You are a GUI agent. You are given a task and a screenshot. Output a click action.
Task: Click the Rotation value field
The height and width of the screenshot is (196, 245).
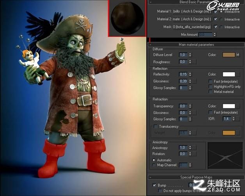click(183, 154)
